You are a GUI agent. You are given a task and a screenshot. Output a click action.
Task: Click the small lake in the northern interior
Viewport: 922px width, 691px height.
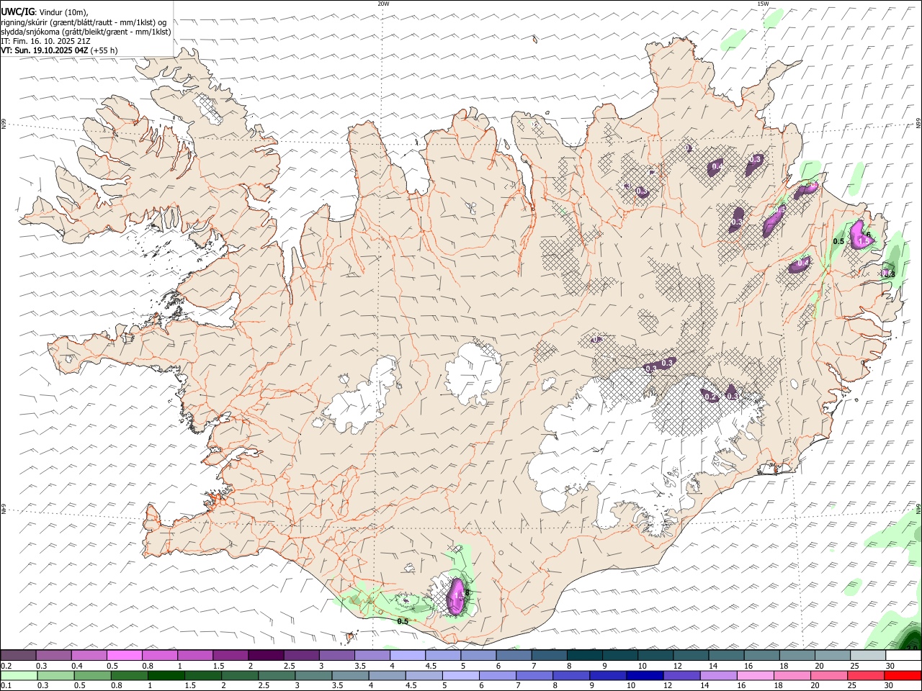click(x=471, y=208)
